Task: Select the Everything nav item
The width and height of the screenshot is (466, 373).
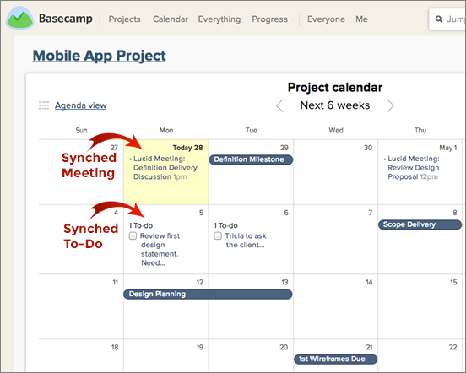Action: coord(219,19)
